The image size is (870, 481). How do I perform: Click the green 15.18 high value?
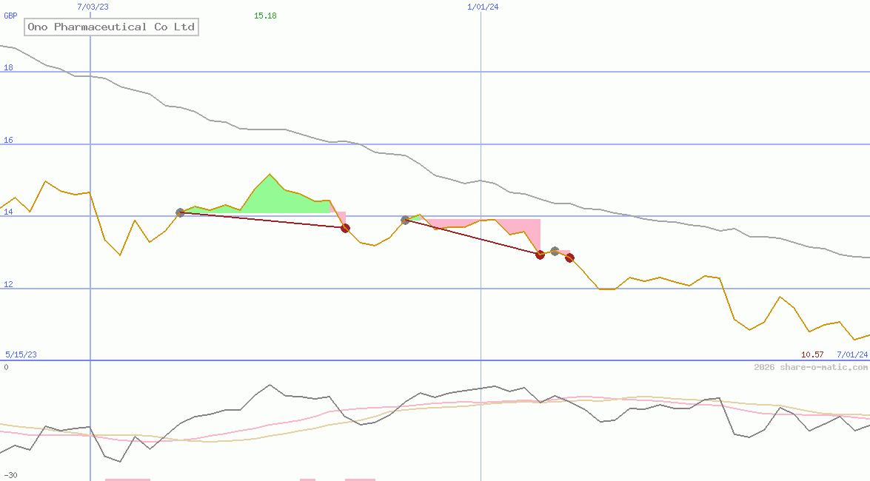[x=265, y=16]
